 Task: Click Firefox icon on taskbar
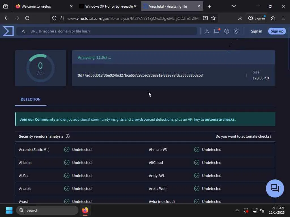(x=85, y=210)
